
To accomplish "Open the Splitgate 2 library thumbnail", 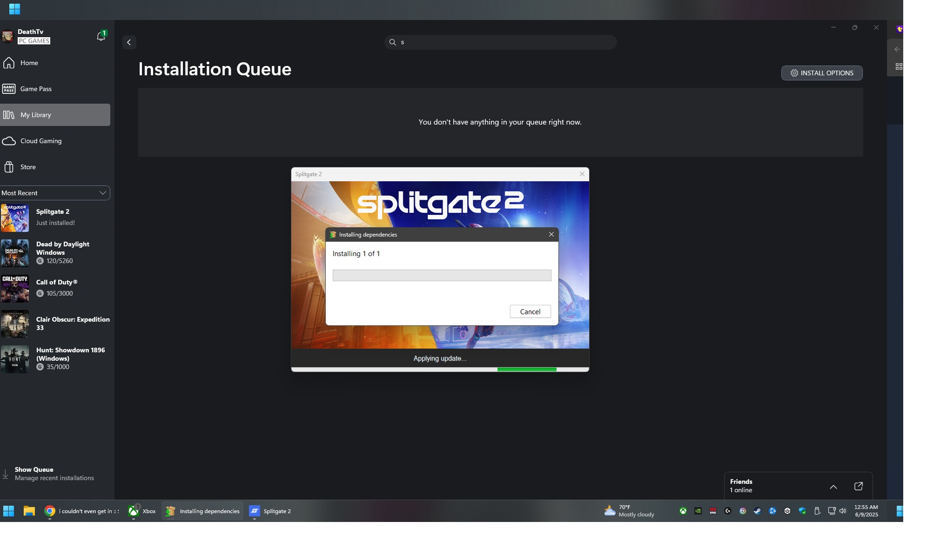I will tap(15, 218).
